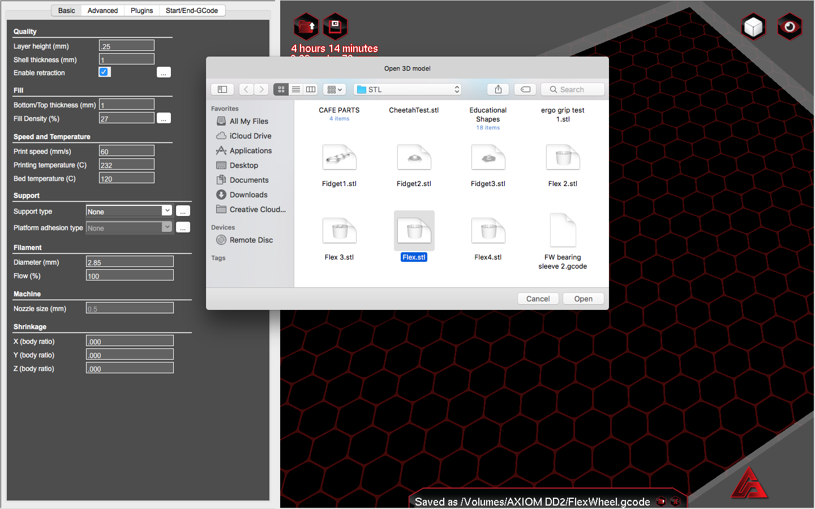Toggle the file dialog sidebar icon

(222, 89)
